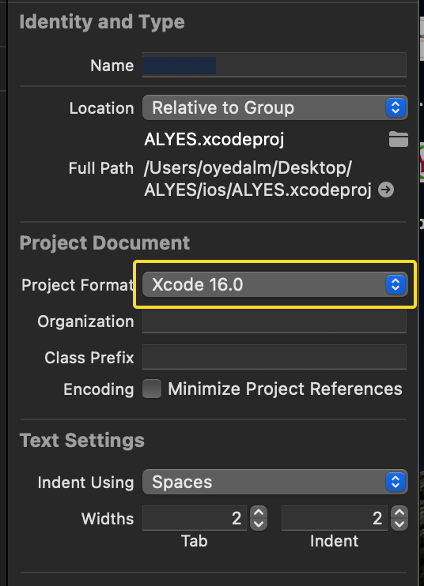
Task: Enable the Minimize Project References checkbox
Action: coord(152,389)
